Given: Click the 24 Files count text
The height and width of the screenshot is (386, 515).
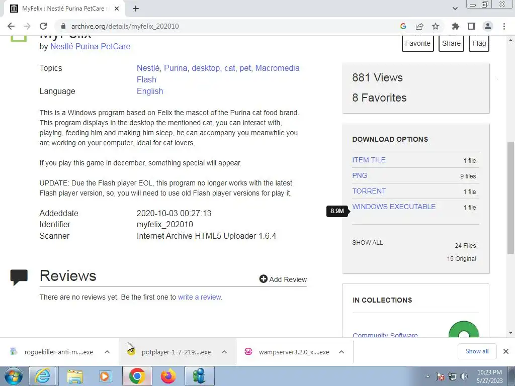Looking at the screenshot, I should click(465, 245).
